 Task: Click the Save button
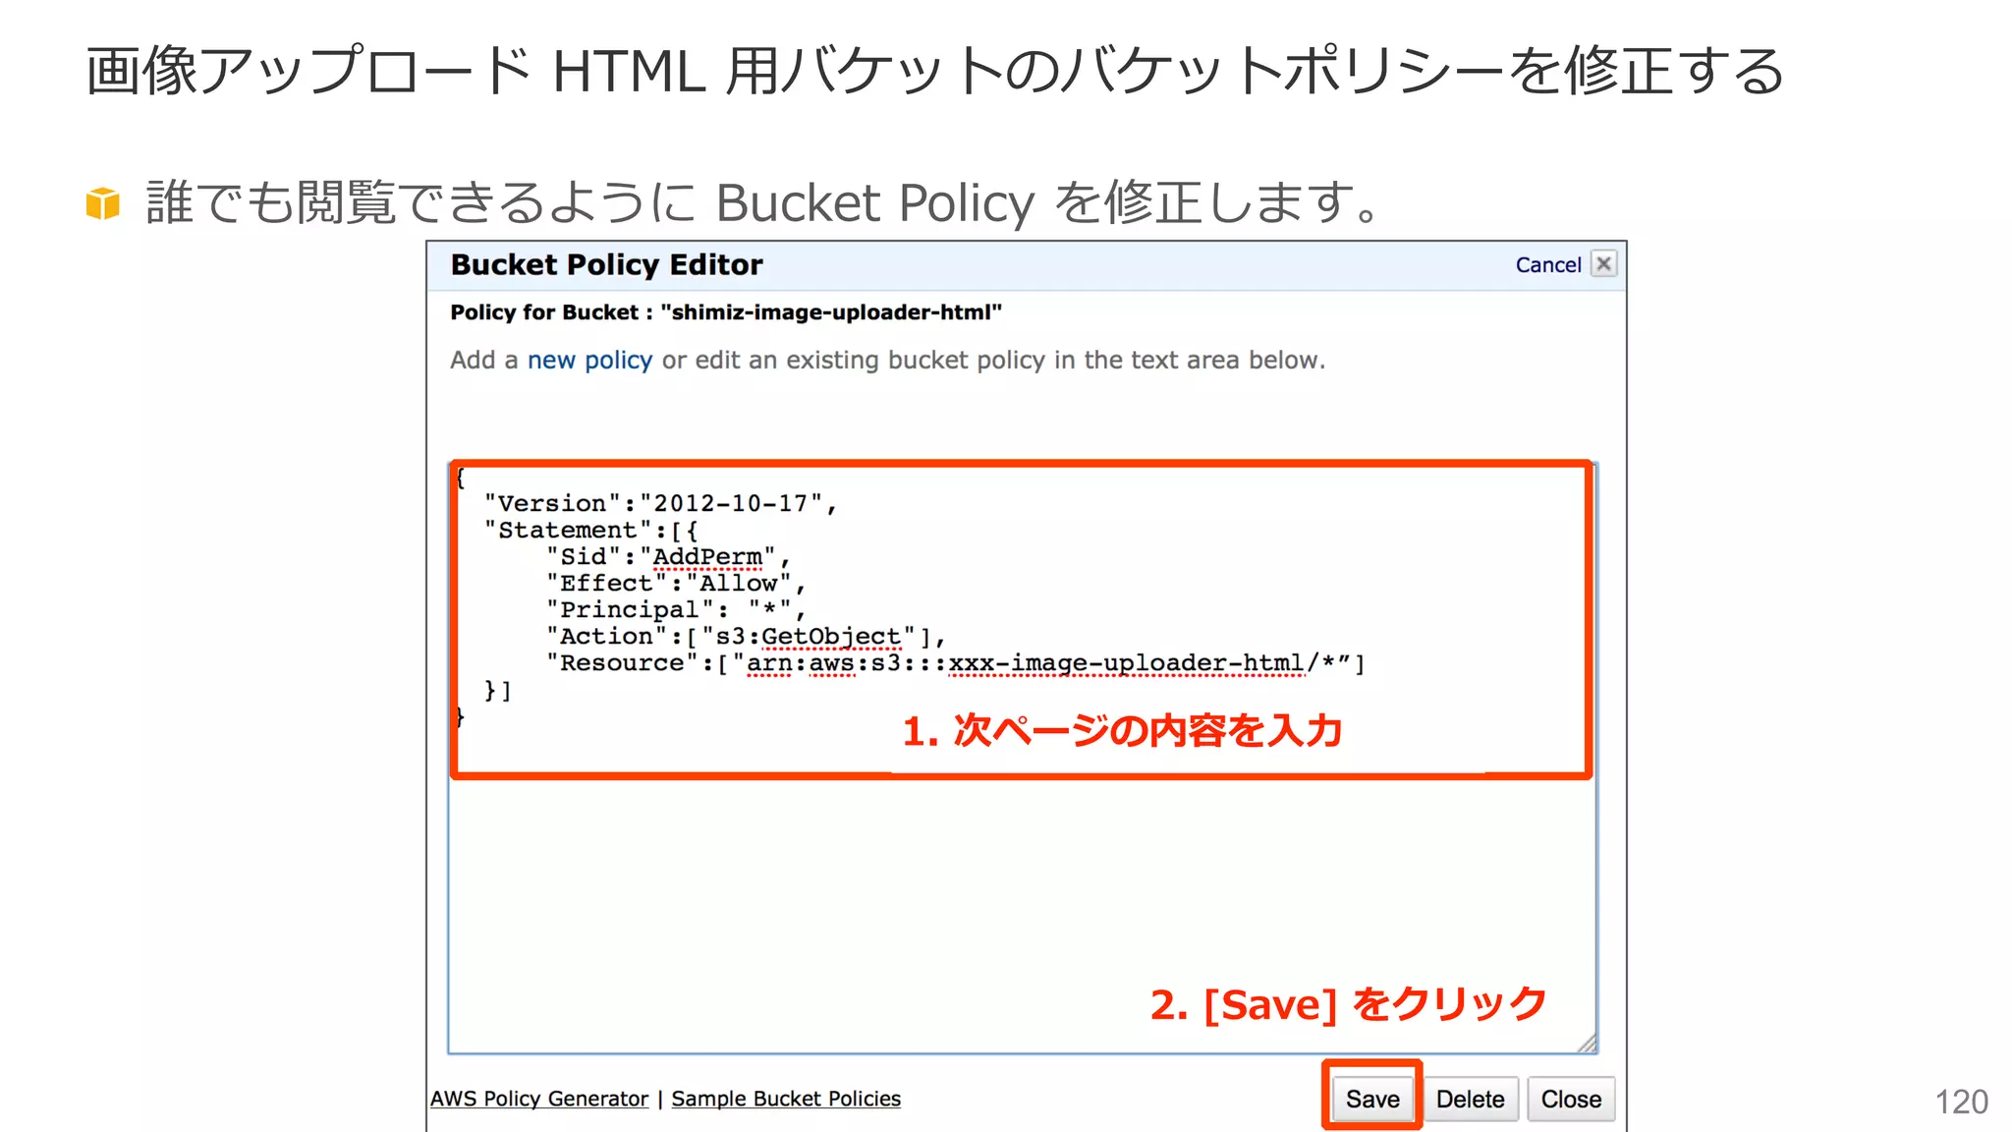(x=1372, y=1099)
